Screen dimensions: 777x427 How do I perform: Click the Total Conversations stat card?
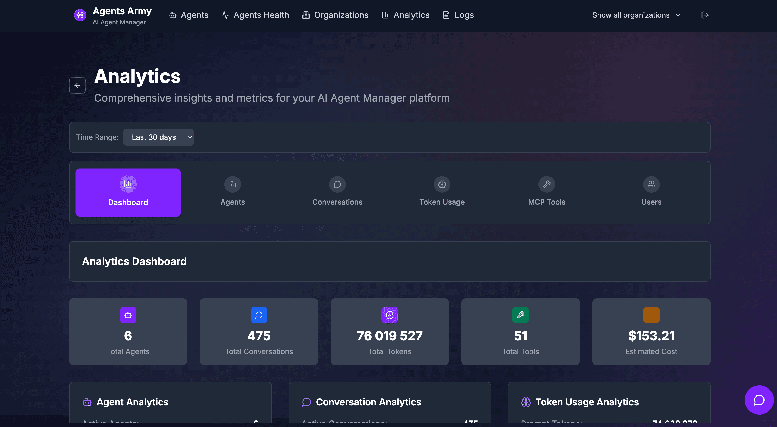259,332
